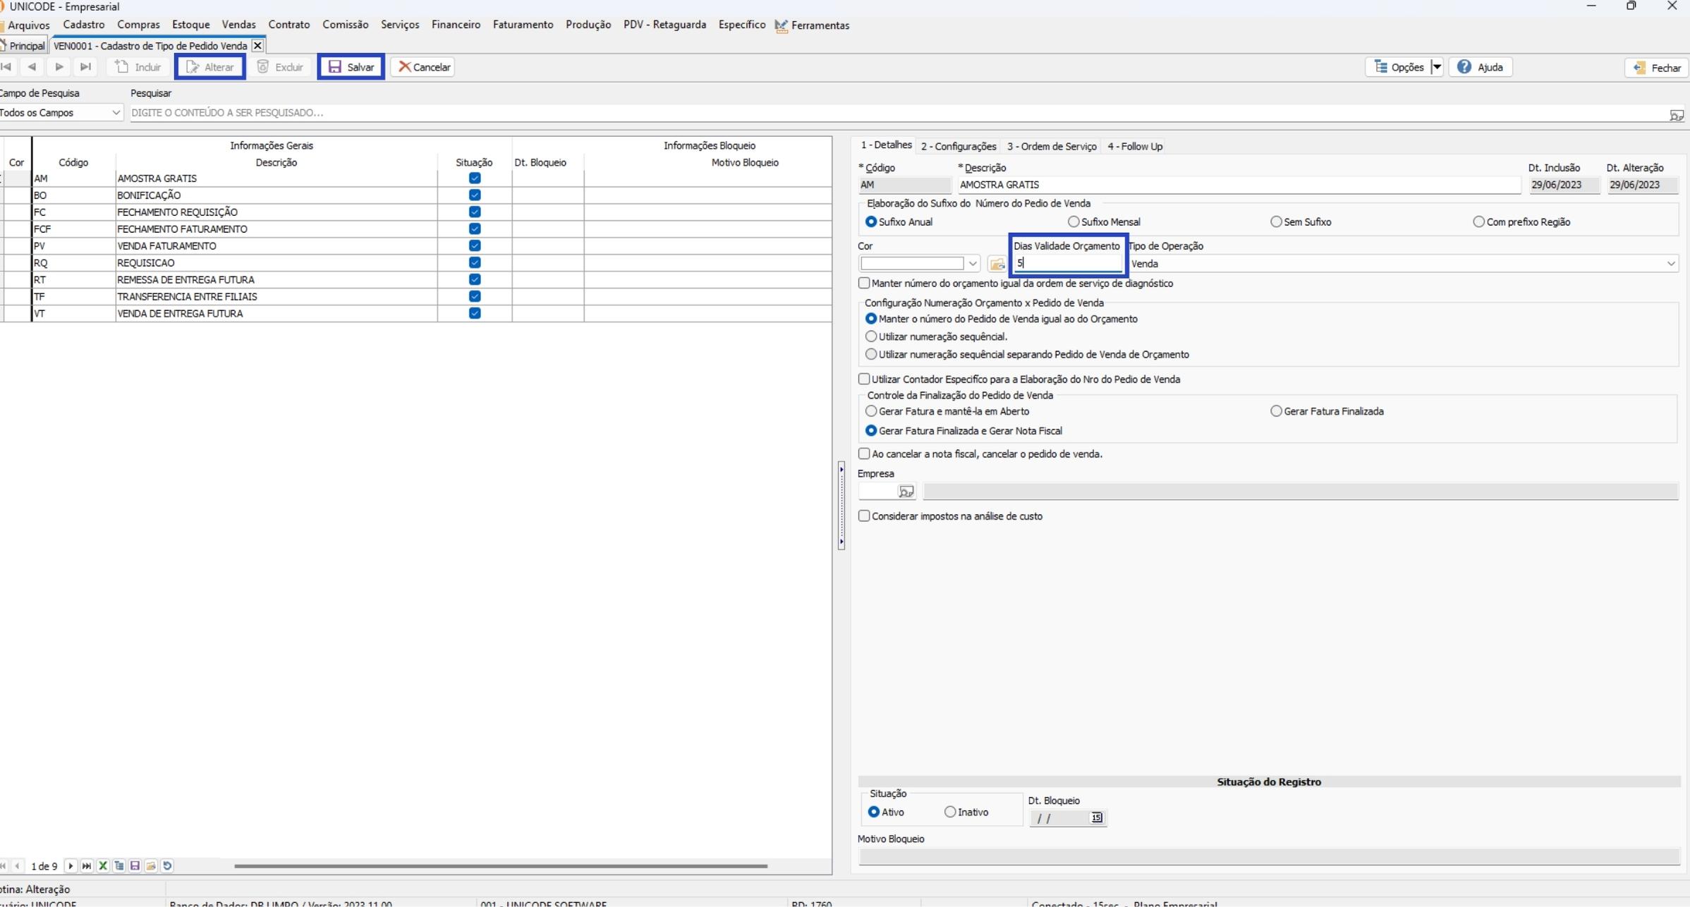Click the Dt. Bloqueio calendar icon
The width and height of the screenshot is (1690, 907).
(1097, 818)
